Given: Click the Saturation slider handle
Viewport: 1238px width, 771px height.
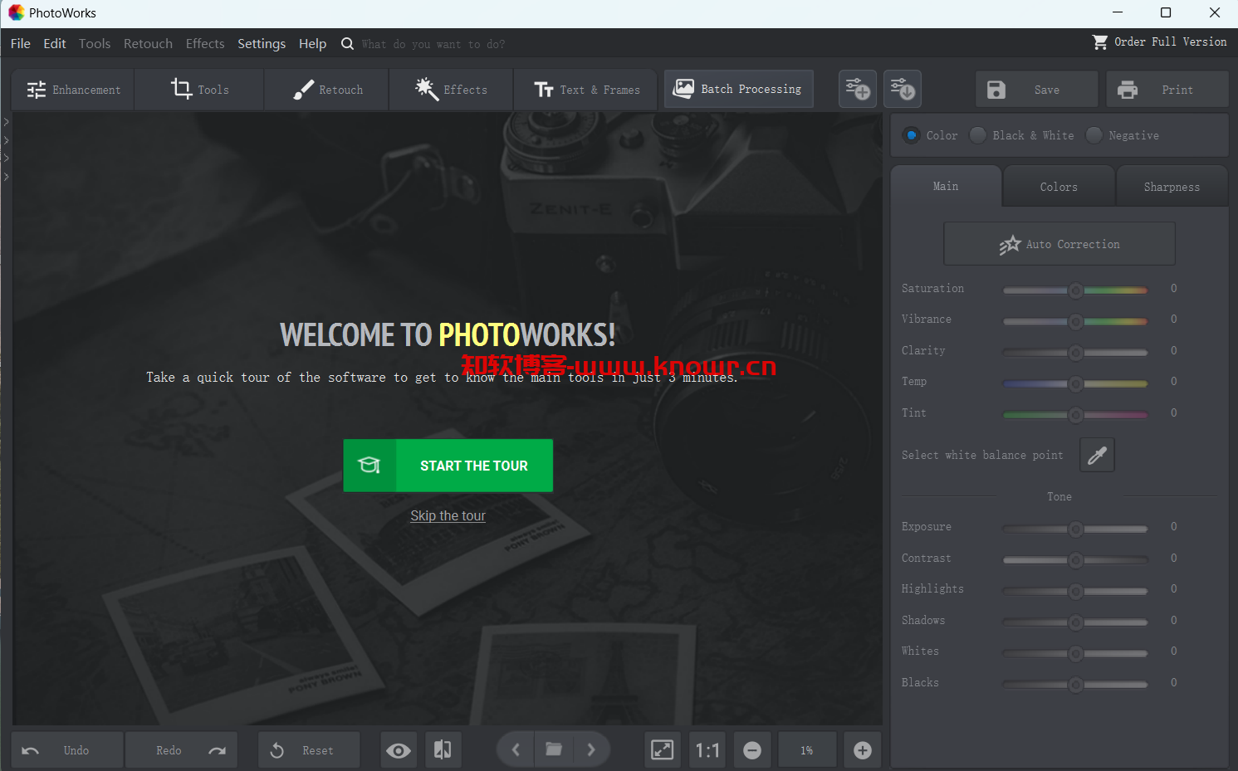Looking at the screenshot, I should tap(1076, 290).
